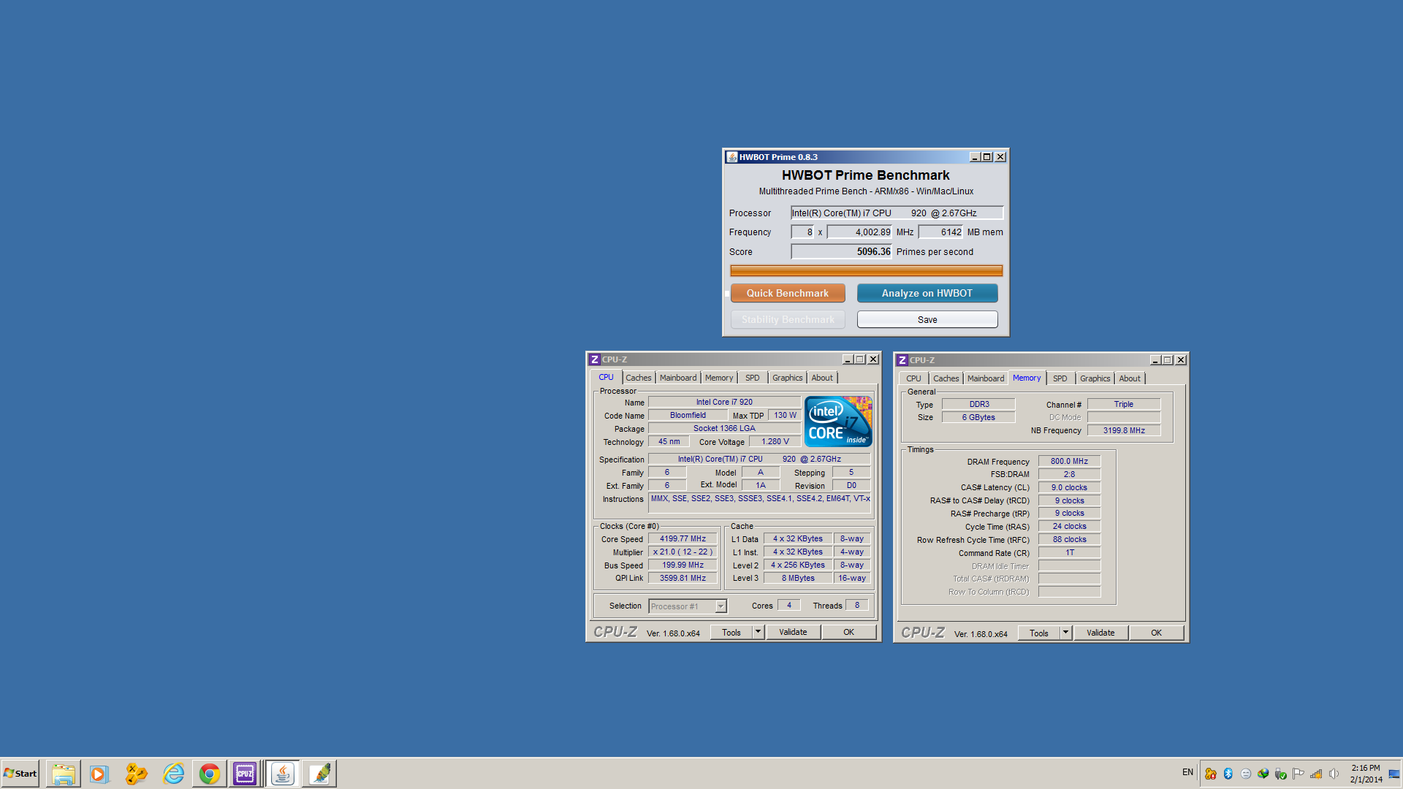Select Memory tab in left CPU-Z

[719, 378]
